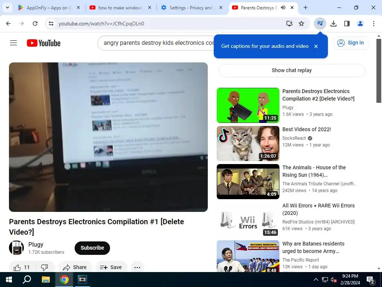Sign in to YouTube
This screenshot has width=382, height=287.
click(x=351, y=43)
